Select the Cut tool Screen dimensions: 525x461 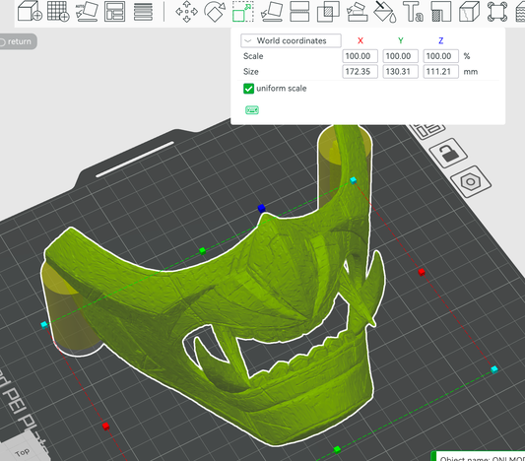point(299,12)
